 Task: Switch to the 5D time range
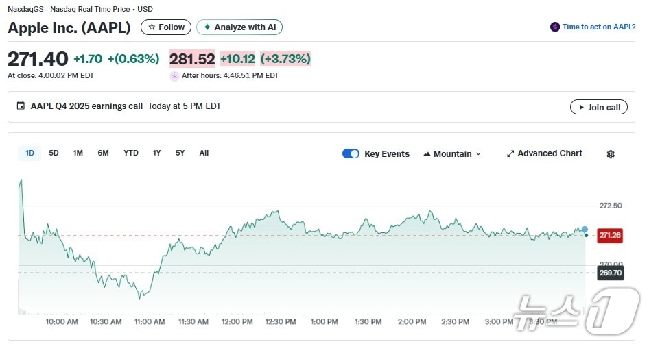point(54,153)
